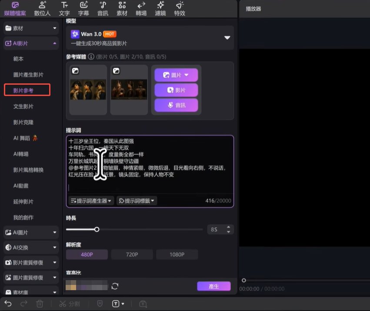Select 480P resolution
Viewport: 370px width, 311px height.
[x=87, y=255]
